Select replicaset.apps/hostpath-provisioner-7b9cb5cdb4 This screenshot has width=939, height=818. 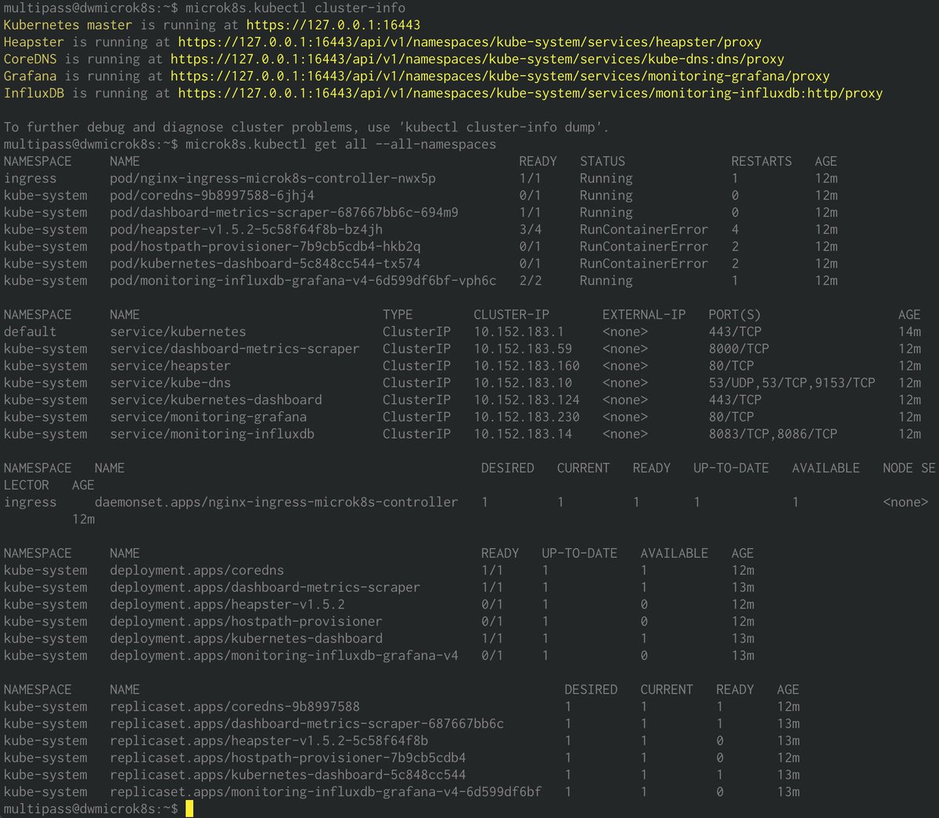pos(288,759)
